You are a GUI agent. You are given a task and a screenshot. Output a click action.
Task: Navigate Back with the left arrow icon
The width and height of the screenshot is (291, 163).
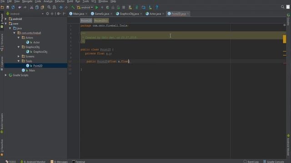tap(61, 7)
